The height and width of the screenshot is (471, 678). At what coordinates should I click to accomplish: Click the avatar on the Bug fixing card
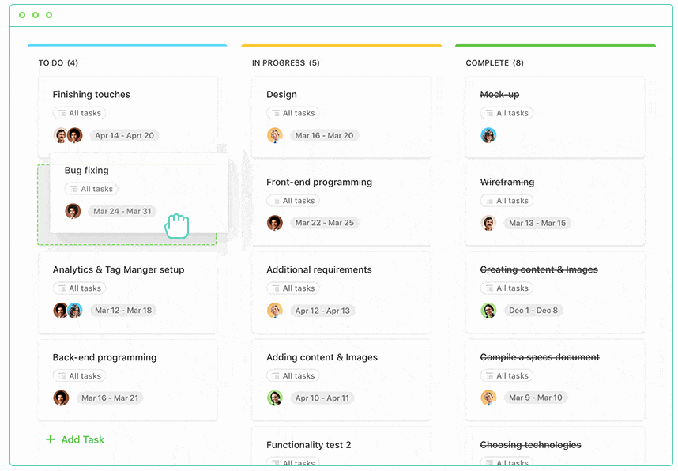(73, 211)
